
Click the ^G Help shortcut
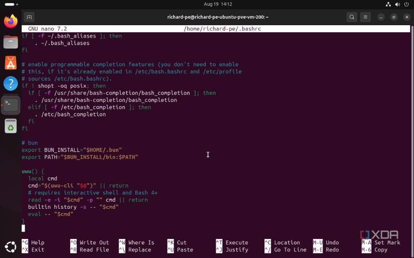[x=33, y=242]
